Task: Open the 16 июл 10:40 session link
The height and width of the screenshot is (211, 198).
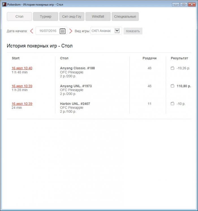Action: click(22, 68)
